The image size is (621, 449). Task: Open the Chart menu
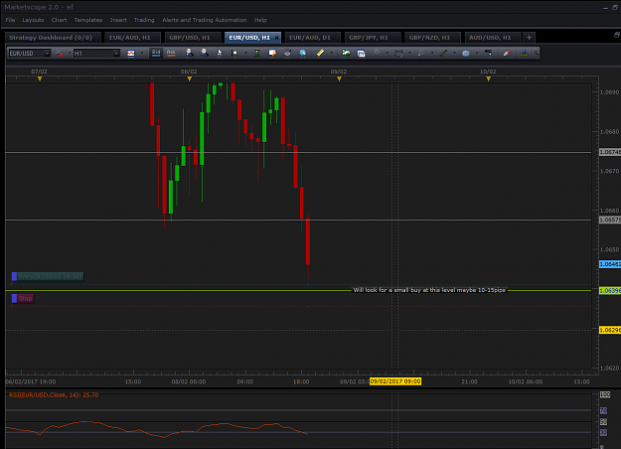[x=59, y=20]
